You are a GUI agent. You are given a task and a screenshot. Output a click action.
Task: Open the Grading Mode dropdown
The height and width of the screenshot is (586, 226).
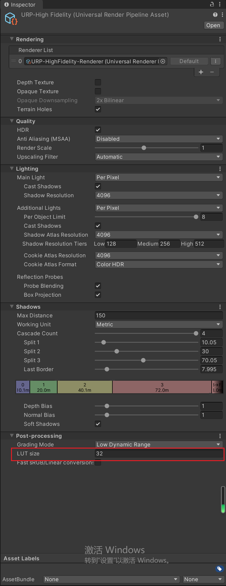(158, 445)
